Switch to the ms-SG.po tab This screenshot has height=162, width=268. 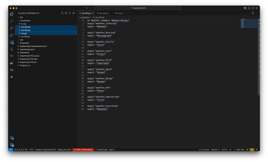(104, 13)
